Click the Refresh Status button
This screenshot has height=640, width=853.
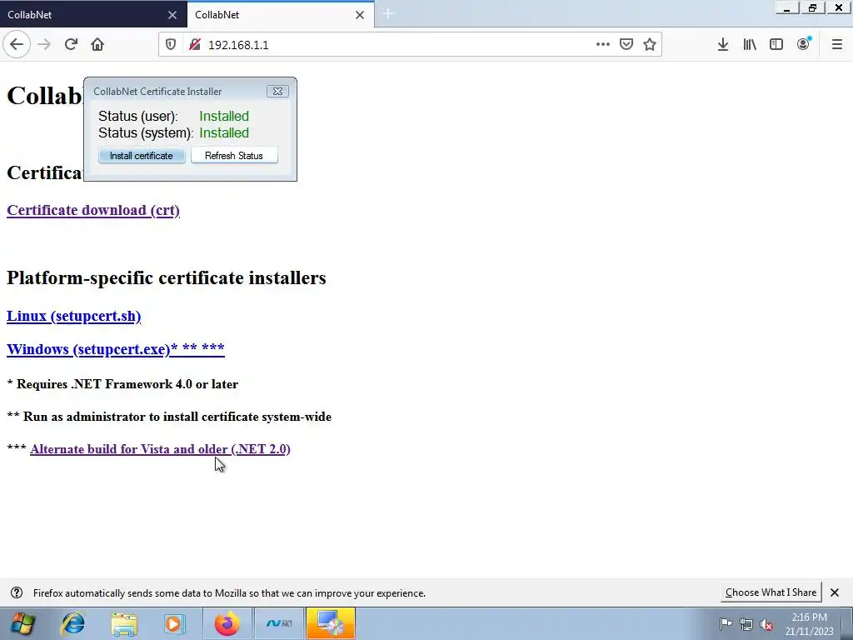pyautogui.click(x=234, y=156)
